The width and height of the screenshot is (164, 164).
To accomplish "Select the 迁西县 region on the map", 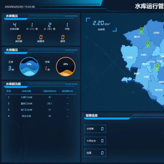I will click(156, 33).
